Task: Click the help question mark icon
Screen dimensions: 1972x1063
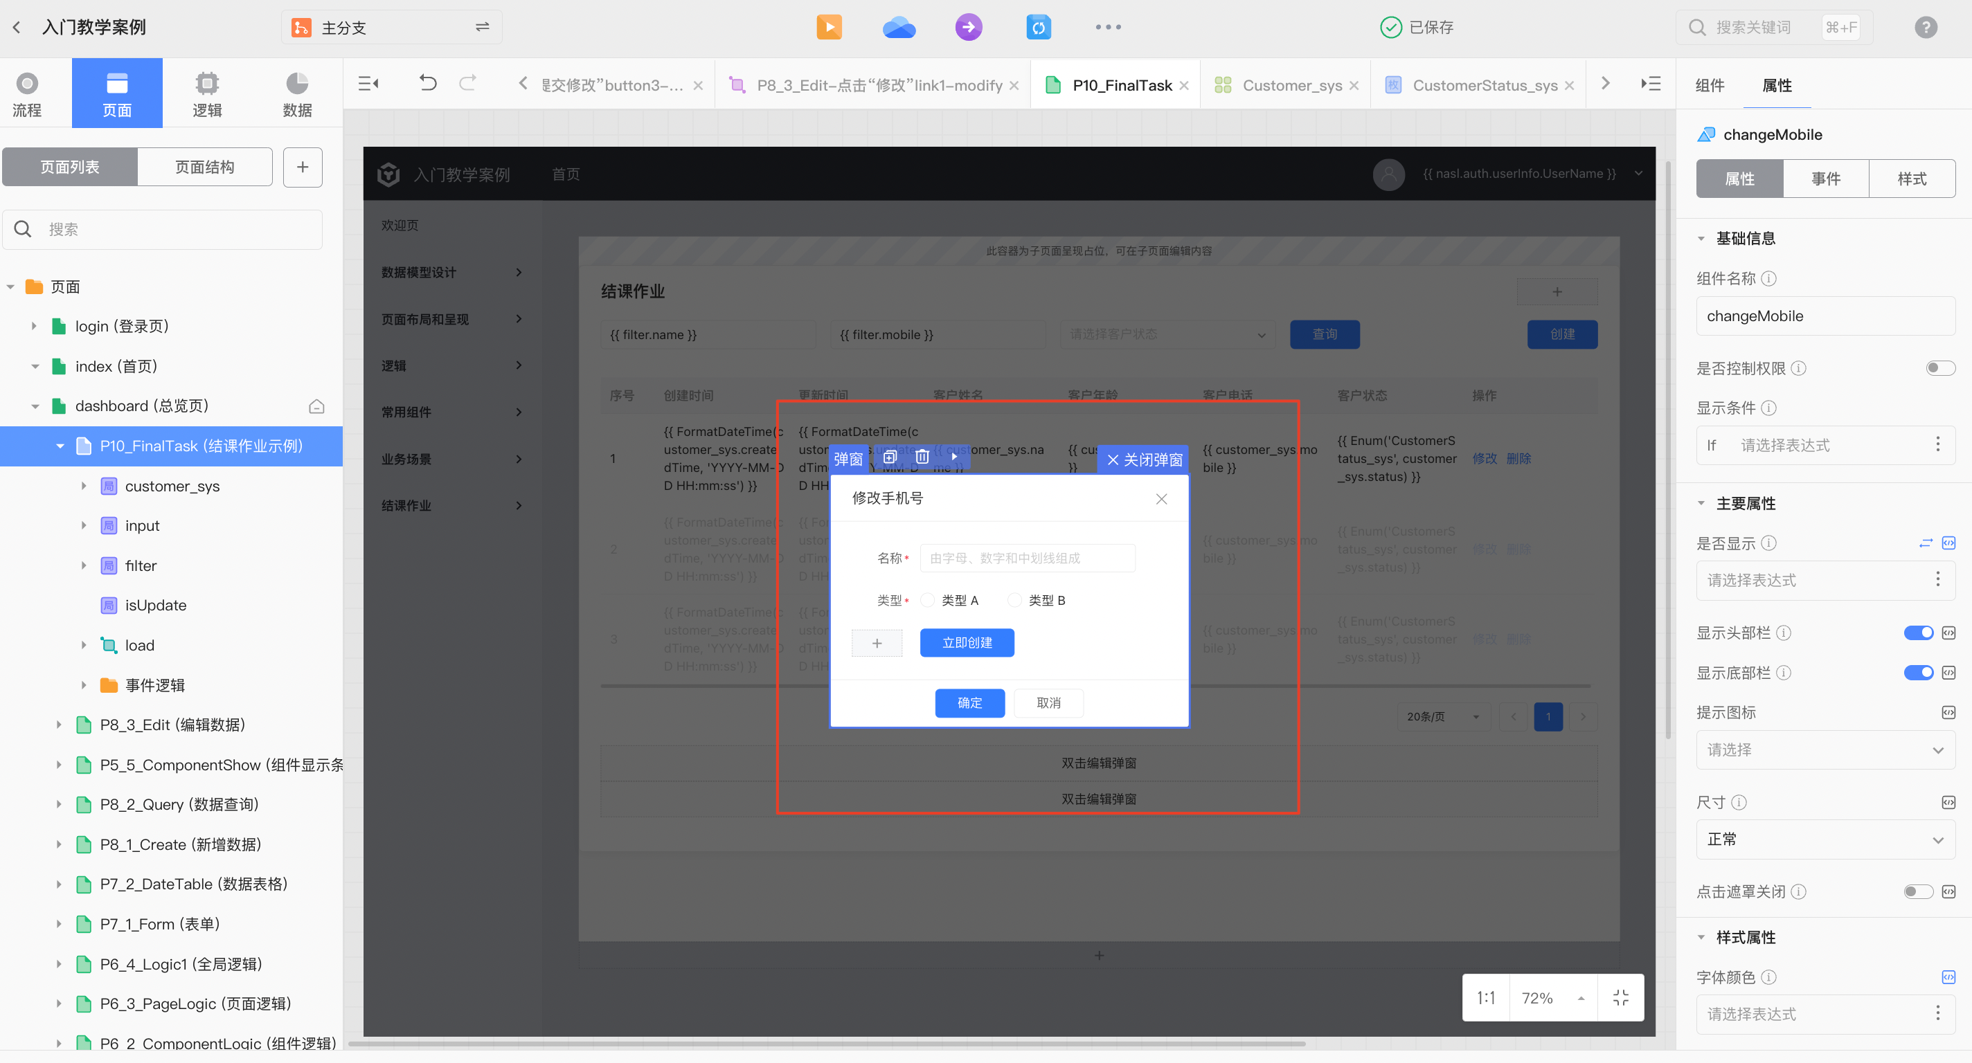Action: [x=1926, y=28]
